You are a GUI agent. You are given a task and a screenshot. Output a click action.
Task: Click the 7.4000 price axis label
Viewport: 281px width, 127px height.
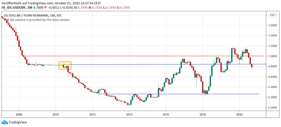coord(273,36)
